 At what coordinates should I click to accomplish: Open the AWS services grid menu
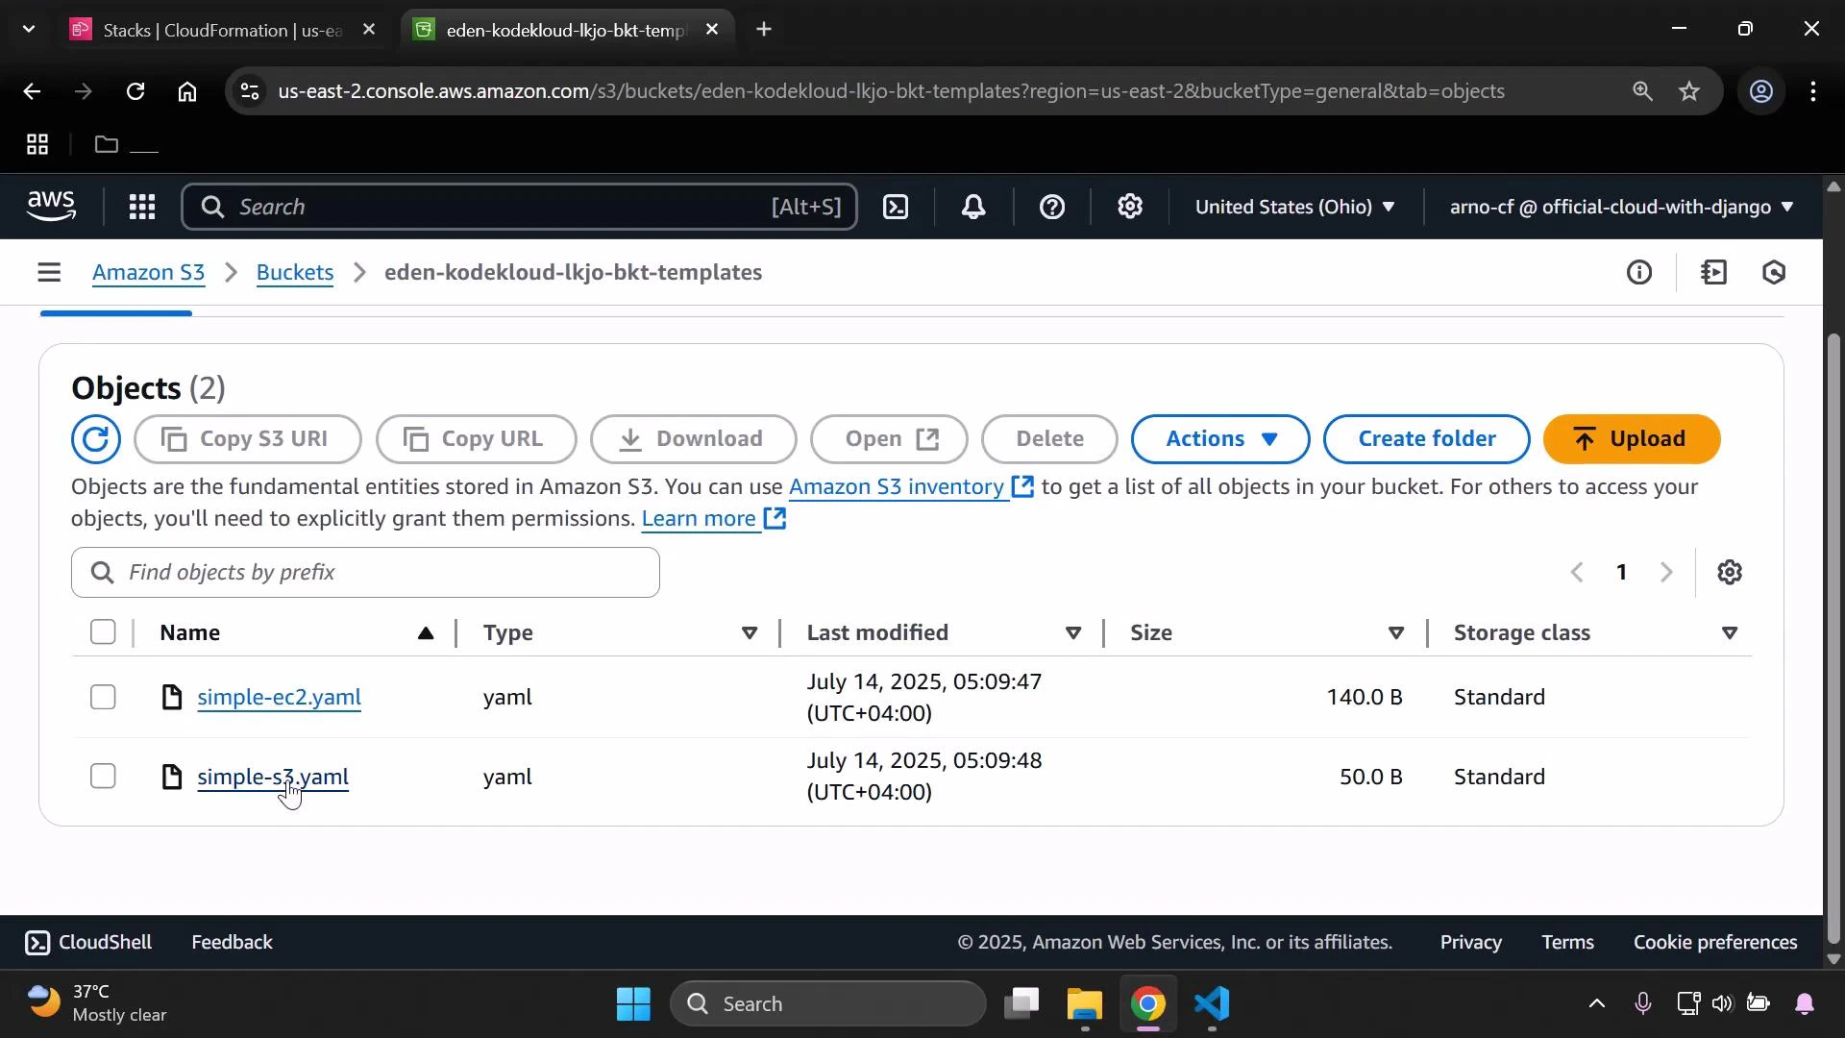[141, 207]
